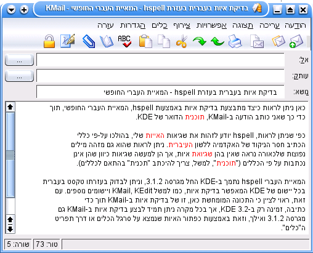Click the message body scrollbar up arrow
Image resolution: width=313 pixels, height=253 pixels.
click(10, 107)
